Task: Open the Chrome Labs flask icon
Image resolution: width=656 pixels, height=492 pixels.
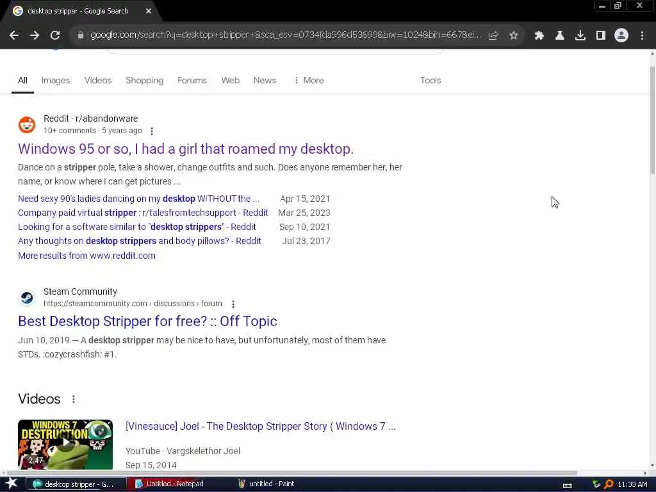Action: click(560, 36)
